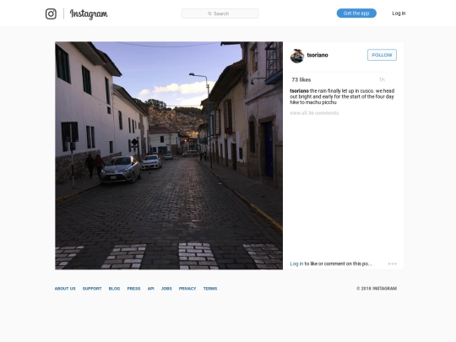Open the SUPPORT footer link
The image size is (456, 342).
pos(92,289)
